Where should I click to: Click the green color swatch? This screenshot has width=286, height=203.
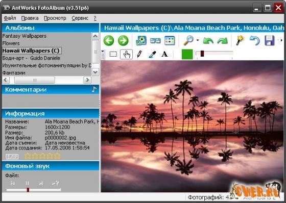tap(187, 54)
